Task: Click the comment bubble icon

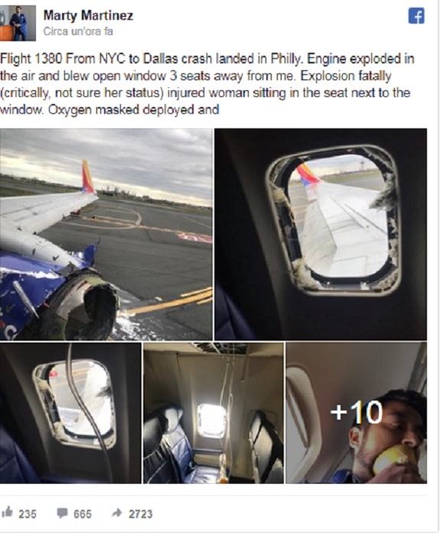Action: [x=62, y=513]
